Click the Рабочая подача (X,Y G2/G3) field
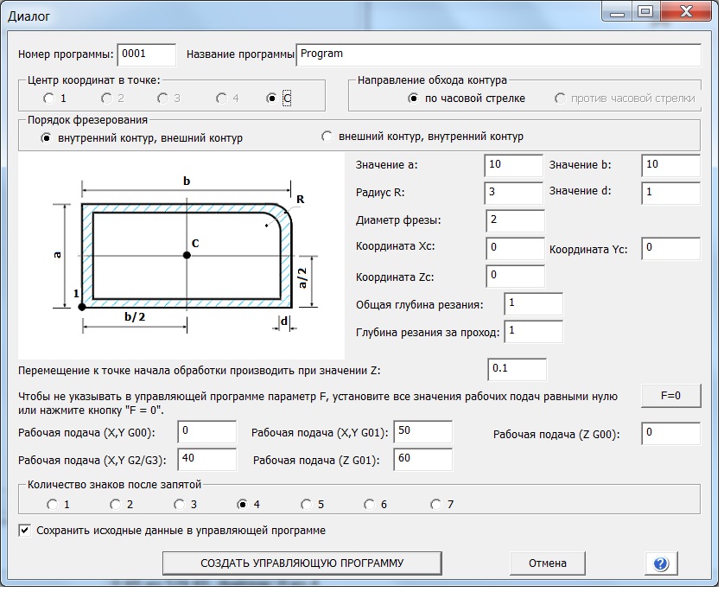The height and width of the screenshot is (592, 724). tap(206, 460)
